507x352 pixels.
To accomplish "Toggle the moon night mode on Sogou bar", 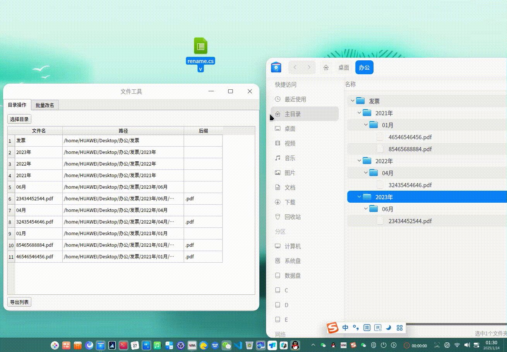I will pos(389,328).
